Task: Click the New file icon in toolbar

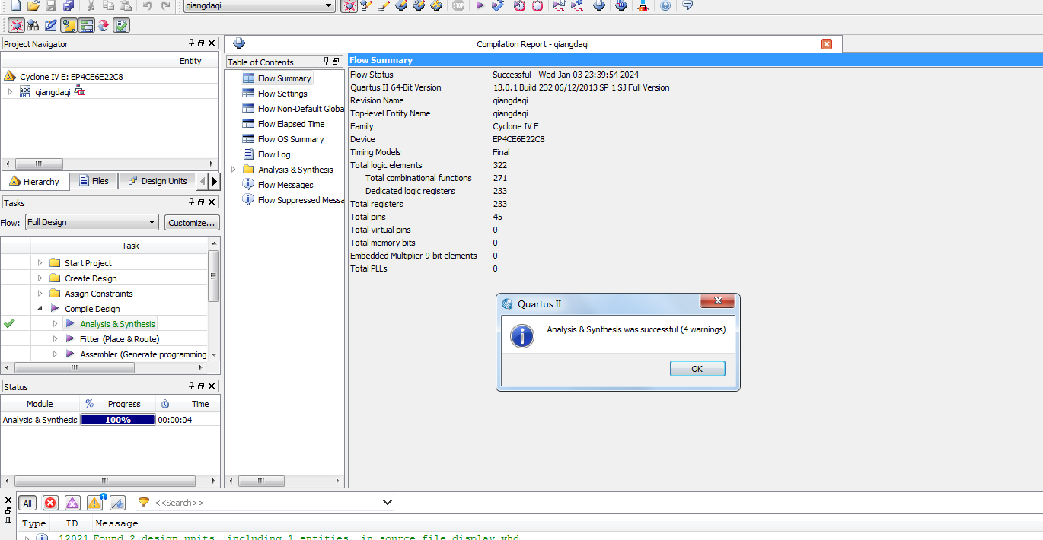Action: [15, 5]
